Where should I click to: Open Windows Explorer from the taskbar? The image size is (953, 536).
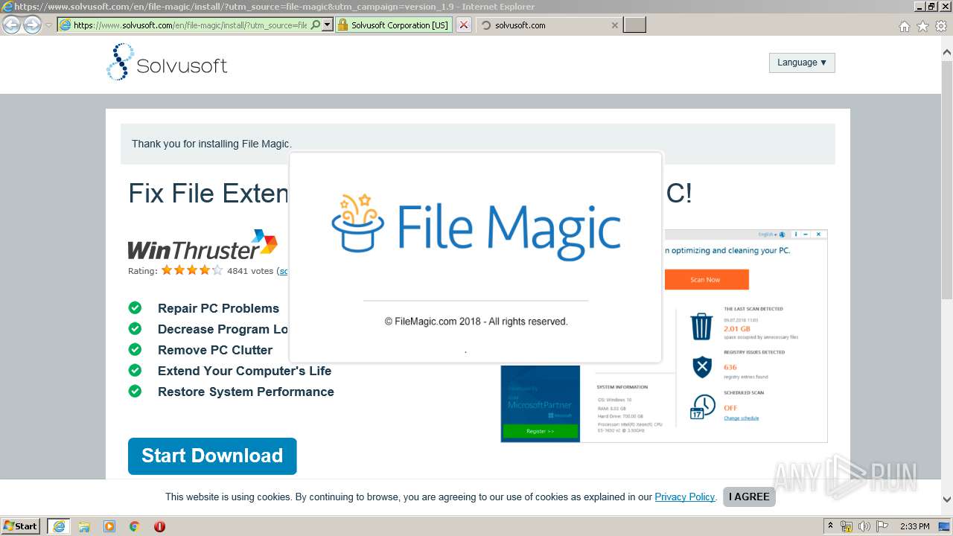click(84, 526)
